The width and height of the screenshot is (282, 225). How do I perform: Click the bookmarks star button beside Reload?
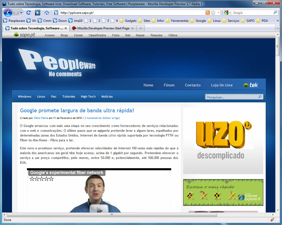[37, 13]
